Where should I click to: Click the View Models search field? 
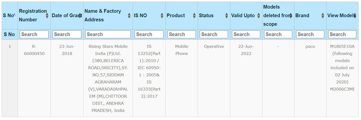[342, 34]
